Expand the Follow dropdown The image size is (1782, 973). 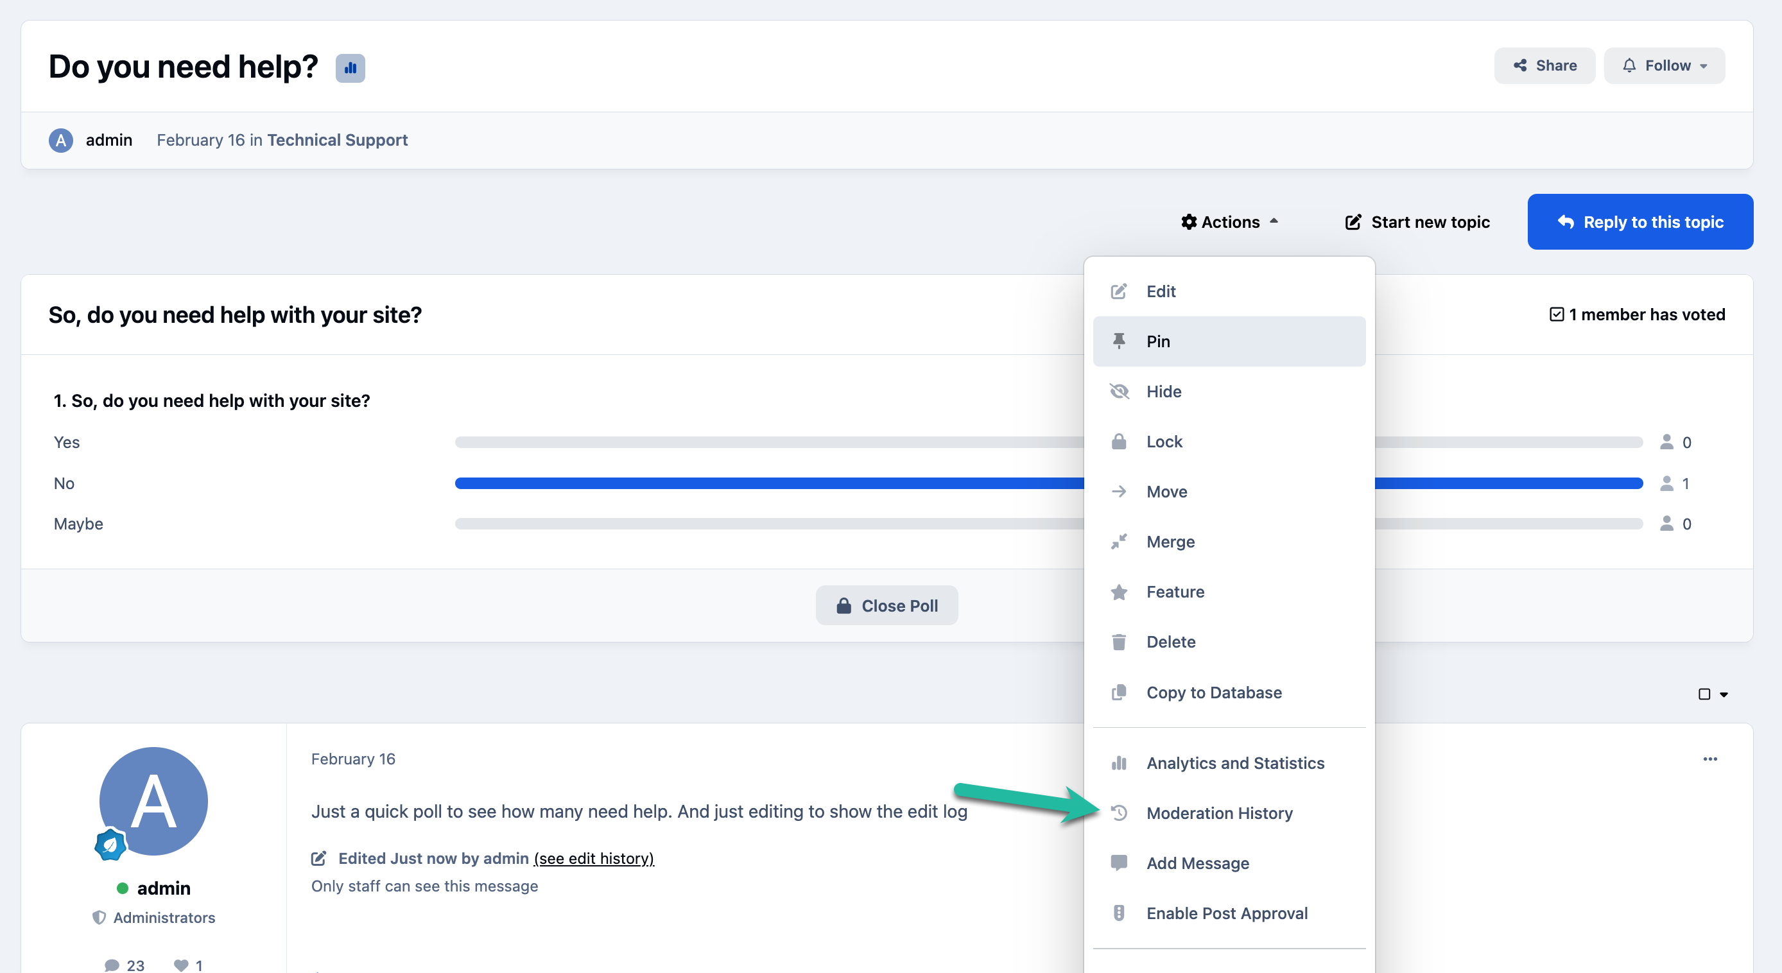point(1665,65)
